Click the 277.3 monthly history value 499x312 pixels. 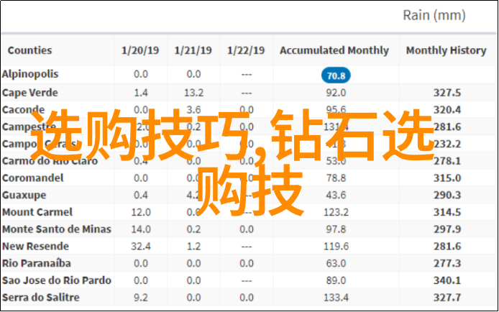(447, 263)
